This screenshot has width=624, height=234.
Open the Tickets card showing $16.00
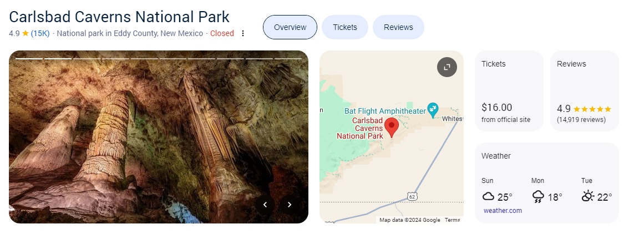(x=509, y=91)
